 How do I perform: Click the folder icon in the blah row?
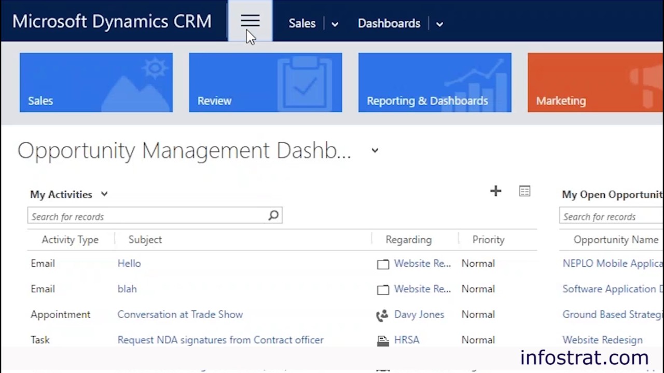coord(383,290)
